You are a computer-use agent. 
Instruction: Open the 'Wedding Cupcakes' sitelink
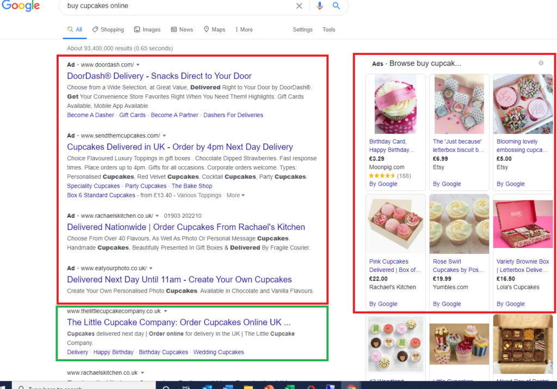(x=219, y=352)
